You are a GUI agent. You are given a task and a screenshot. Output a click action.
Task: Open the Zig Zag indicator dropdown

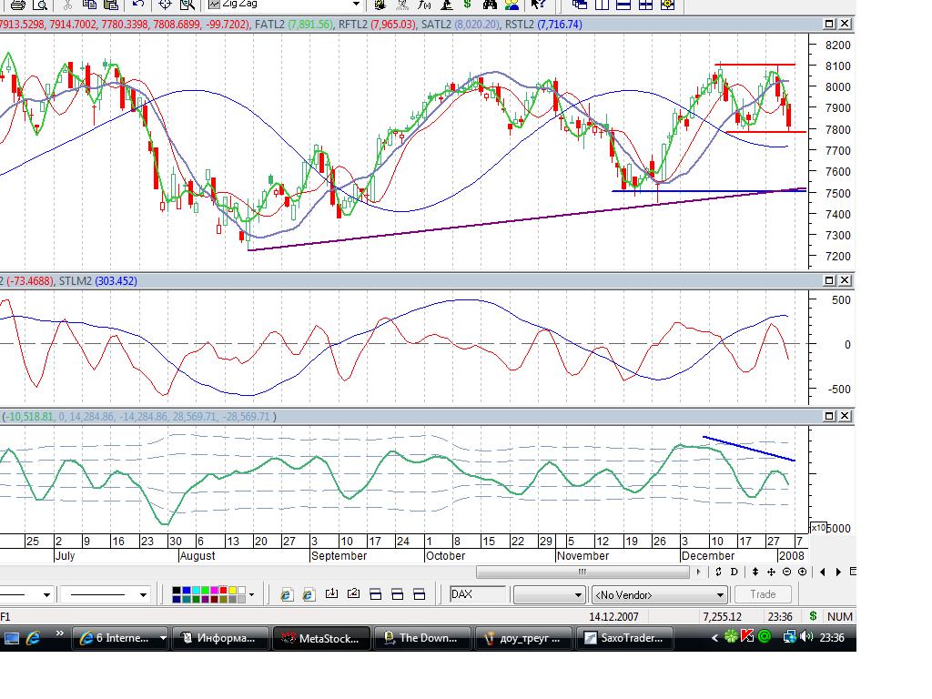coord(356,5)
